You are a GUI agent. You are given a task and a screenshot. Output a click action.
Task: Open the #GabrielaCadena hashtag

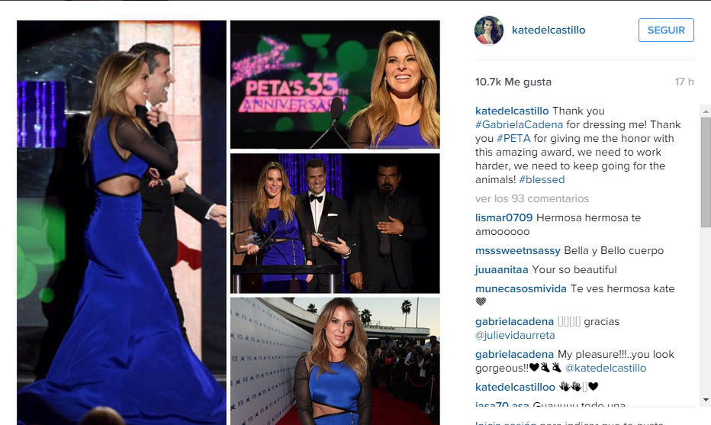click(520, 124)
